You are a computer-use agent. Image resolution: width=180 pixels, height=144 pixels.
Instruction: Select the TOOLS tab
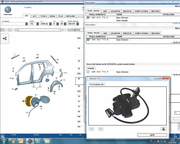coord(43,16)
